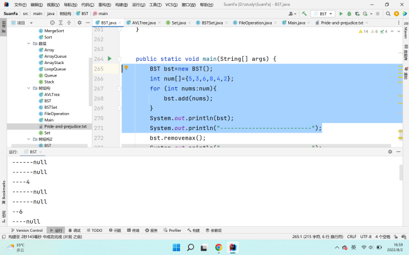Open the TODO tool window

coord(94,230)
